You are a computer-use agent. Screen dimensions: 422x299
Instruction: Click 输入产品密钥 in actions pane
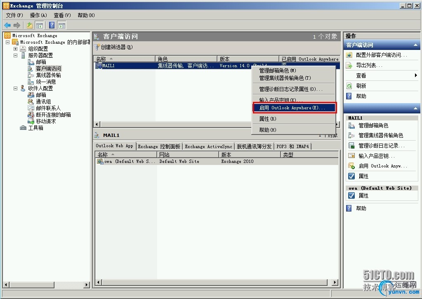pyautogui.click(x=377, y=156)
